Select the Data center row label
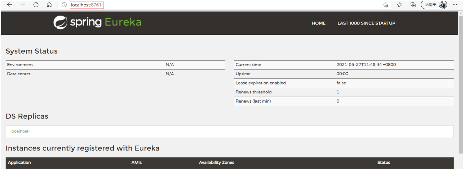Image resolution: width=464 pixels, height=169 pixels. 19,74
